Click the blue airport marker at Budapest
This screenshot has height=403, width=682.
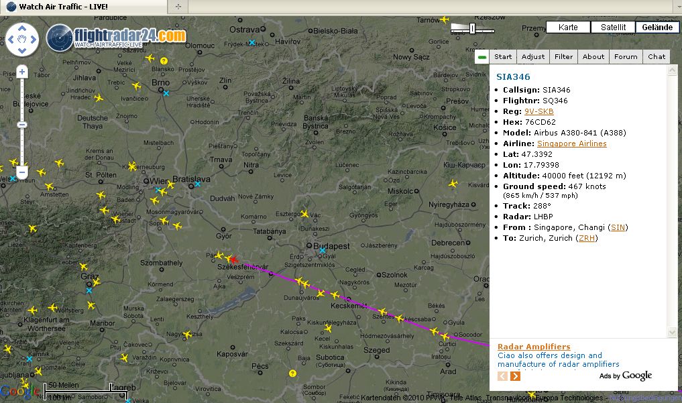pyautogui.click(x=323, y=251)
